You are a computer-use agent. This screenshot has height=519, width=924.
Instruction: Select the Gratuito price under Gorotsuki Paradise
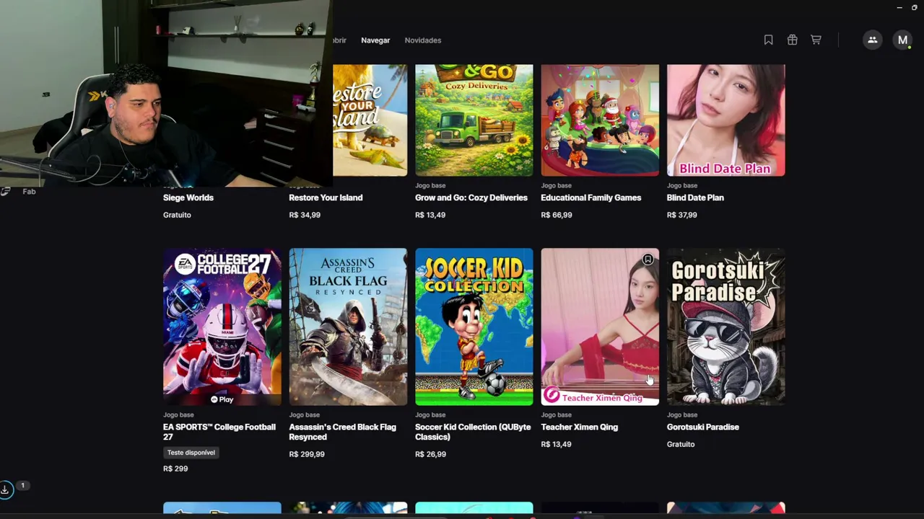click(x=681, y=444)
